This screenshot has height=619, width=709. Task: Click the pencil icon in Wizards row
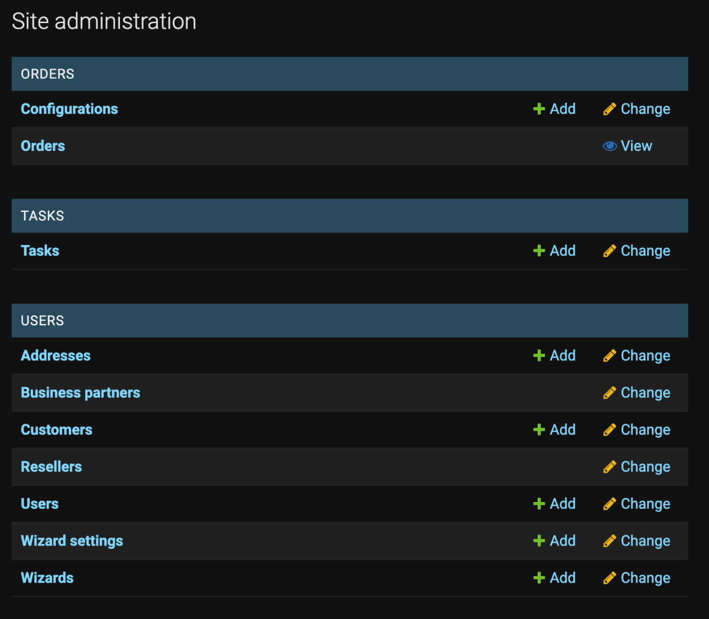[x=610, y=577]
